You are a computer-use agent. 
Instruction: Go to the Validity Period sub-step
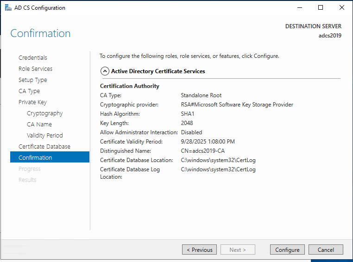(44, 136)
